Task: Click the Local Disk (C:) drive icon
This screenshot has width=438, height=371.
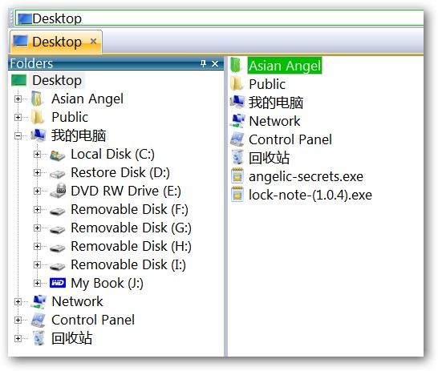Action: coord(58,155)
